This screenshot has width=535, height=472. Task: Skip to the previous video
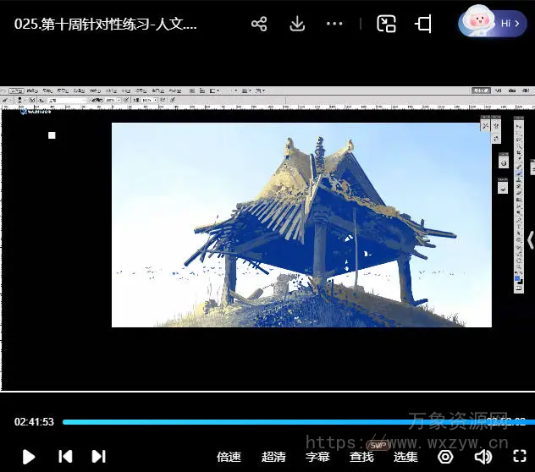[65, 457]
